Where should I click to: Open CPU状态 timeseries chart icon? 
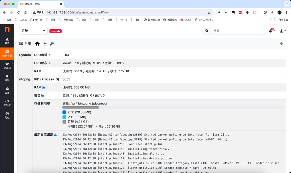coord(49,63)
